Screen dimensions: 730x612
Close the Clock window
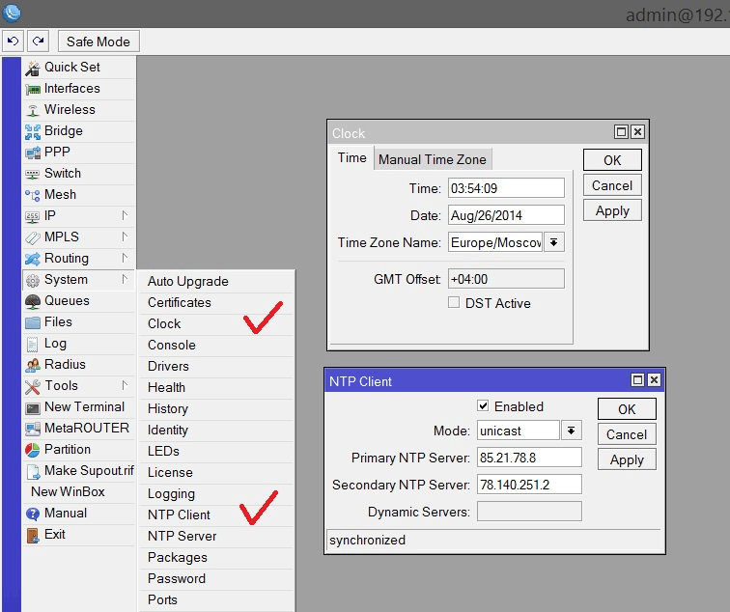pyautogui.click(x=638, y=132)
